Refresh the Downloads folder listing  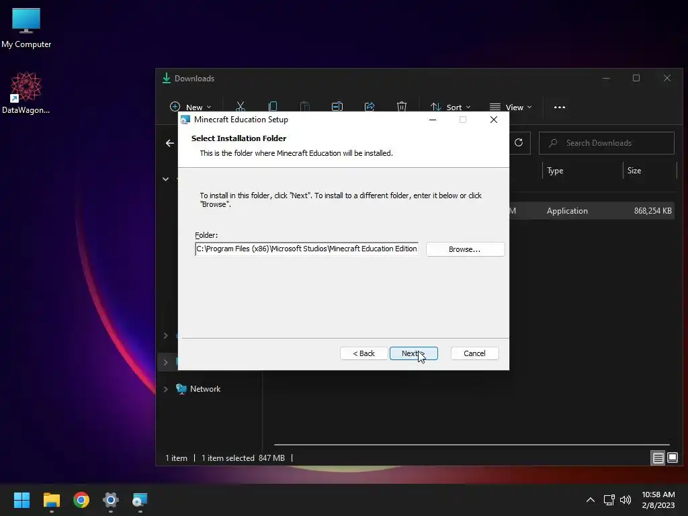pos(519,142)
